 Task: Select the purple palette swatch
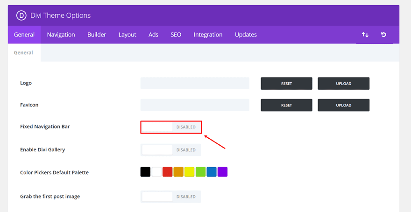(223, 172)
